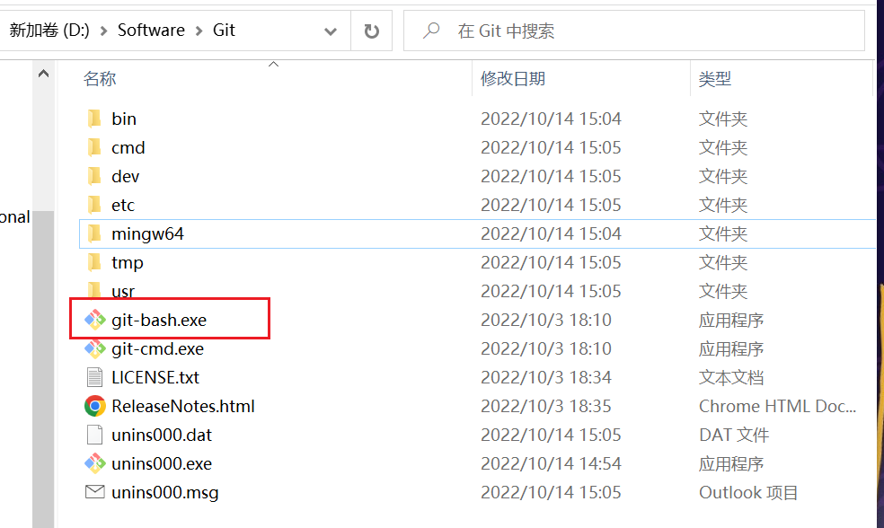Click the navigation pane scroll-up arrow
The width and height of the screenshot is (884, 528).
pyautogui.click(x=43, y=74)
